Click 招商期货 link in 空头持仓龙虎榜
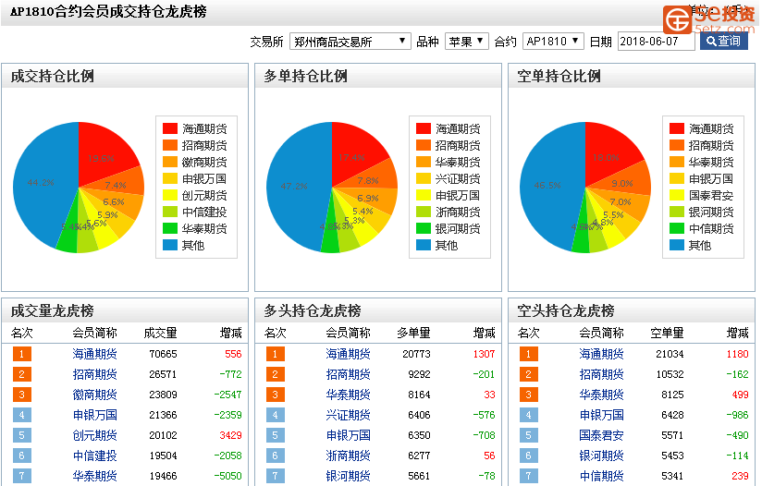762x486 pixels. pos(601,374)
